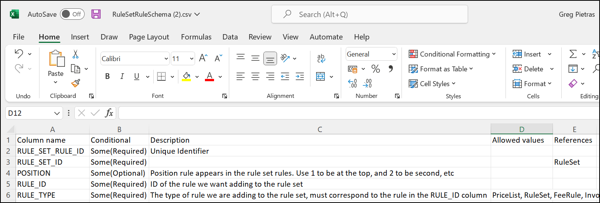Viewport: 600px width, 203px height.
Task: Click the Save floppy disk icon
Action: [96, 14]
